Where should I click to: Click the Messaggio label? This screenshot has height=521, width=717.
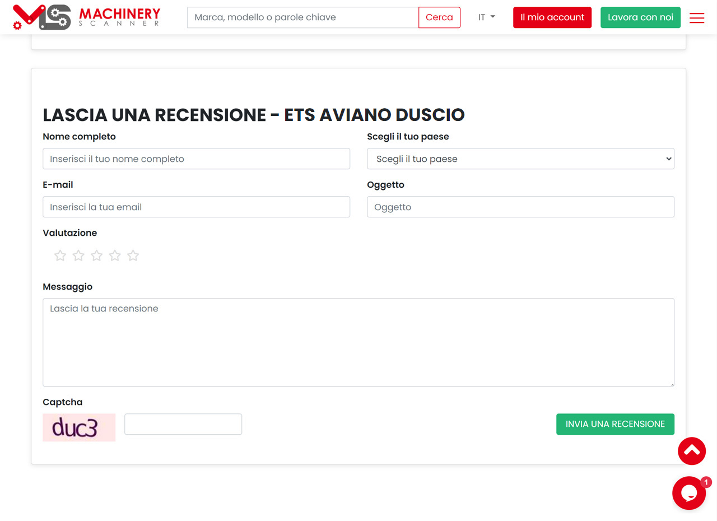click(x=68, y=287)
